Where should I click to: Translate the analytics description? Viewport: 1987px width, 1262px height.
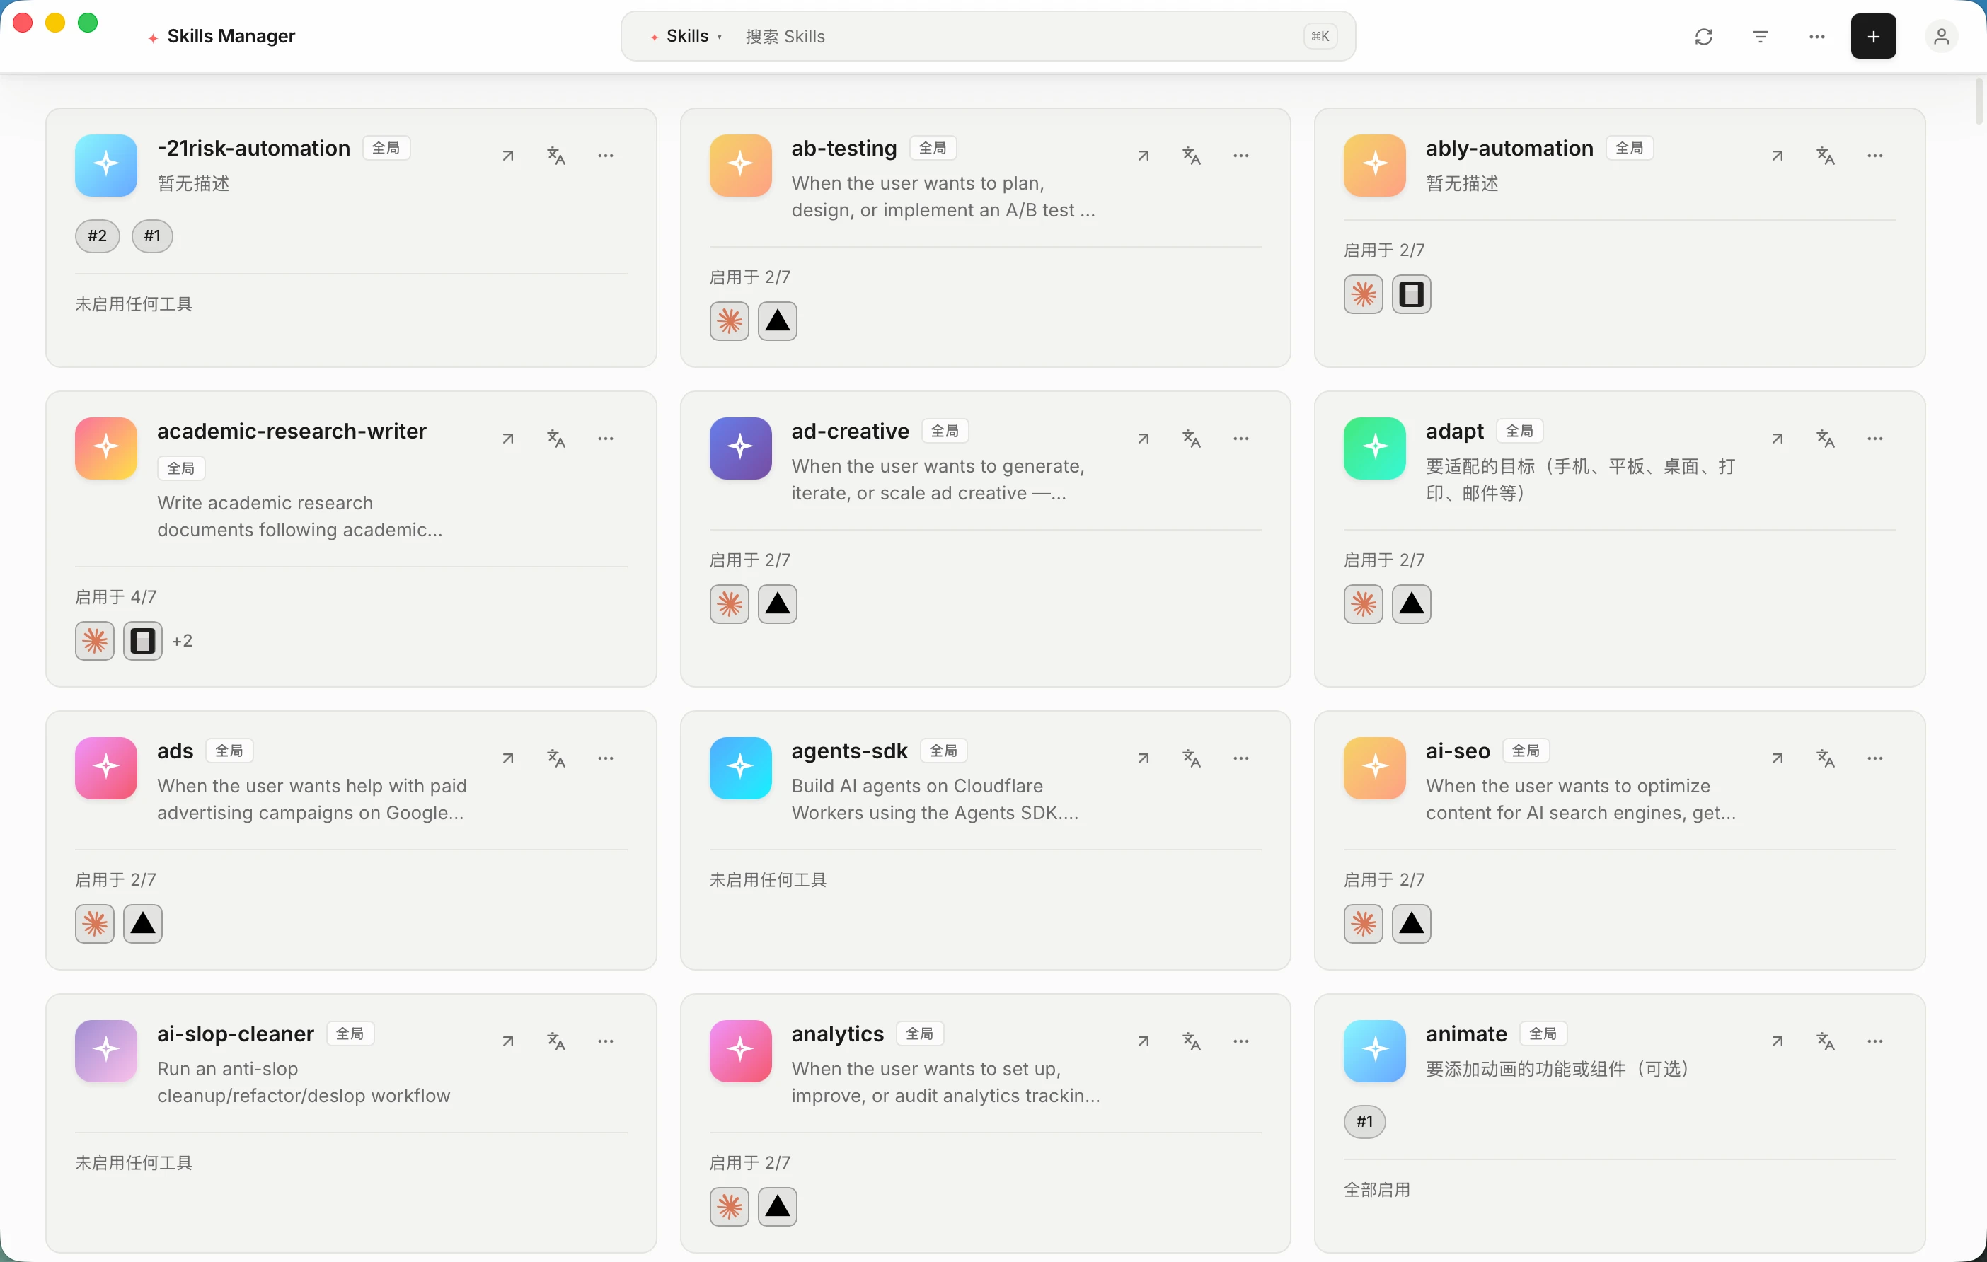click(x=1192, y=1042)
